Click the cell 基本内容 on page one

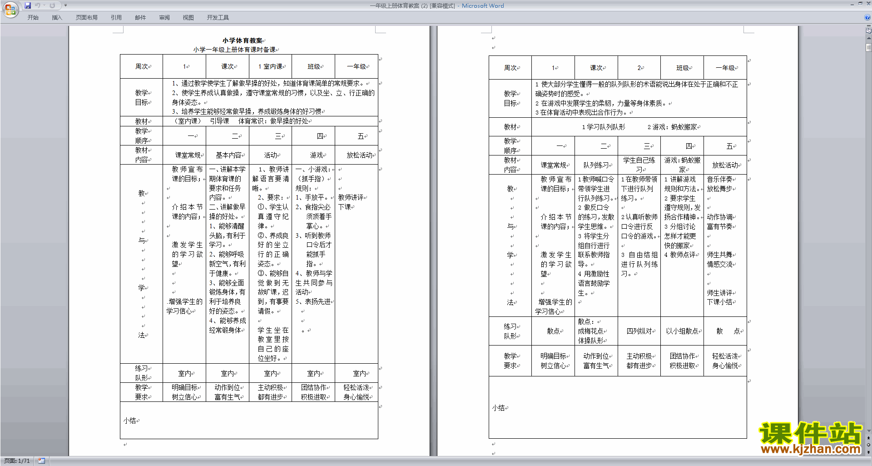[228, 155]
